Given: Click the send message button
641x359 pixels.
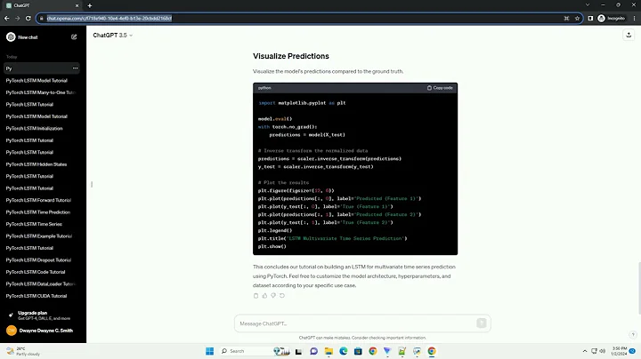Looking at the screenshot, I should [x=481, y=323].
